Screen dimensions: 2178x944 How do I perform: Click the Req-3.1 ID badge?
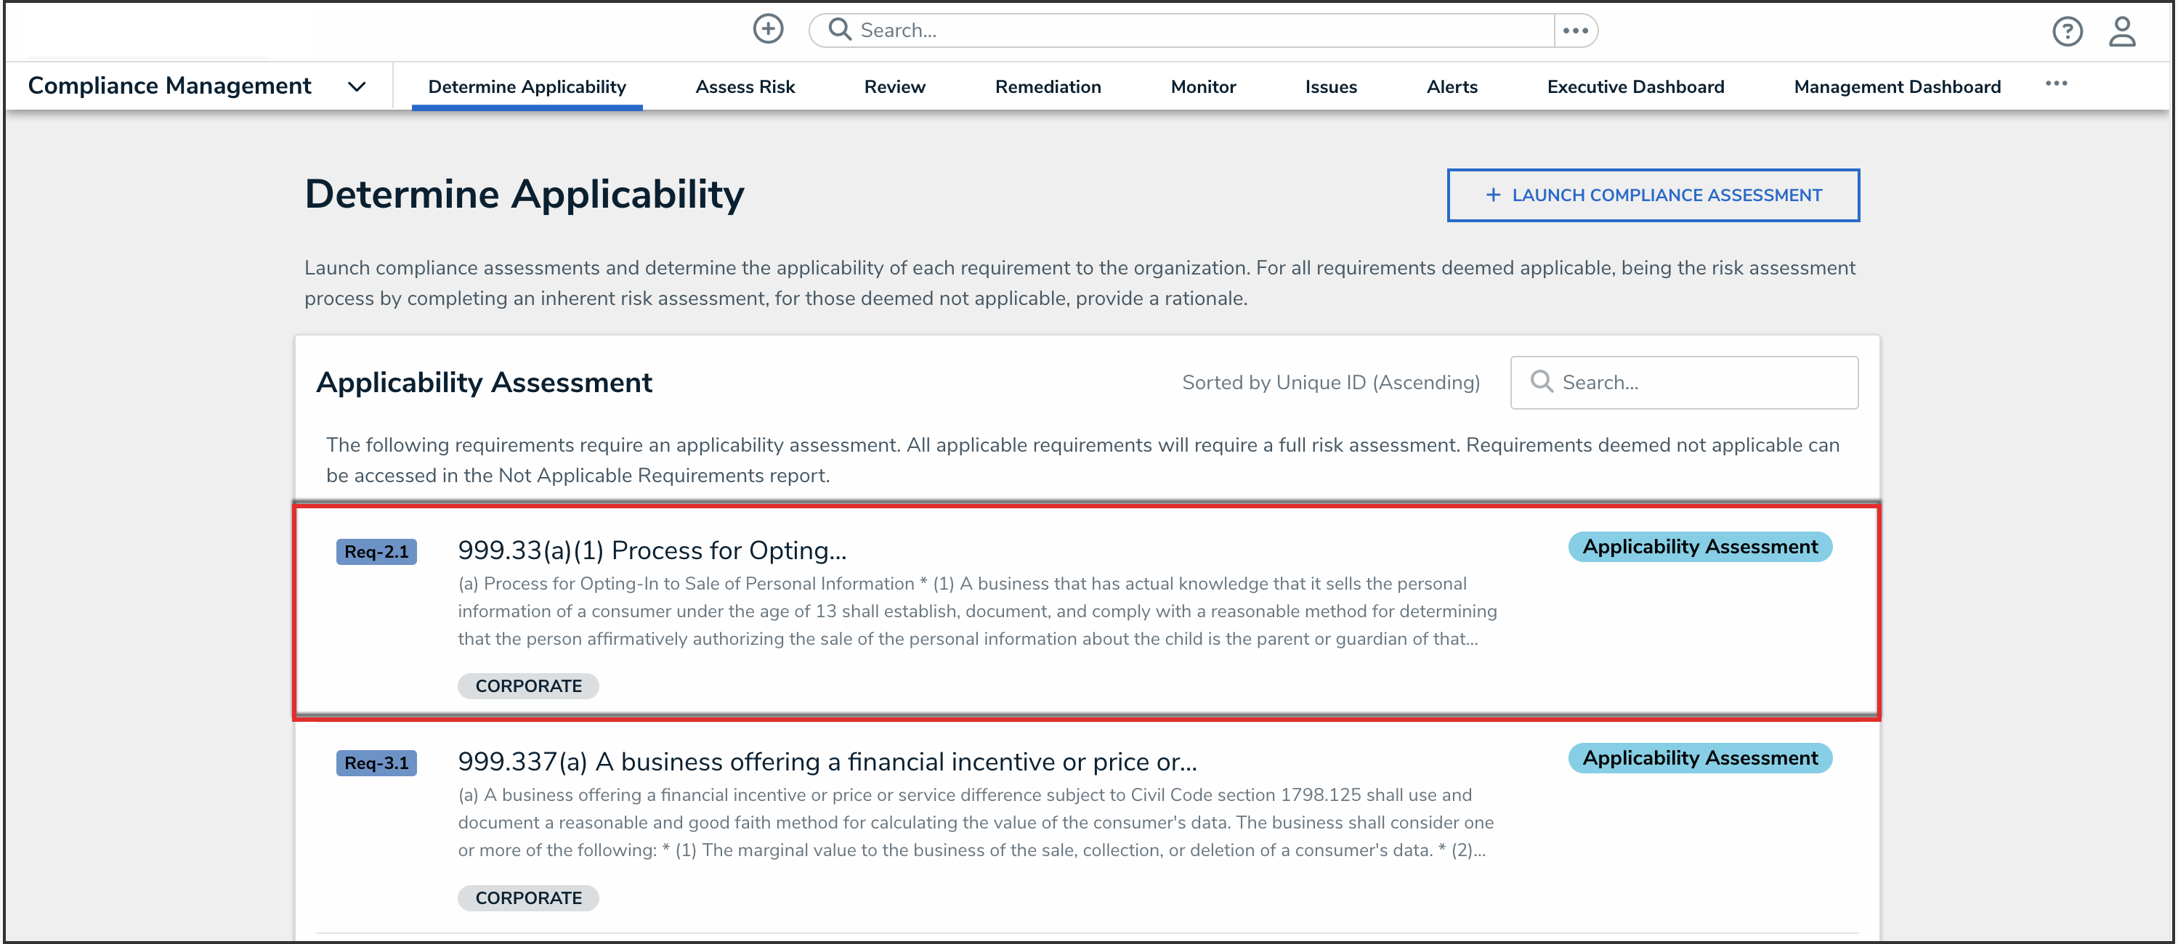click(376, 763)
